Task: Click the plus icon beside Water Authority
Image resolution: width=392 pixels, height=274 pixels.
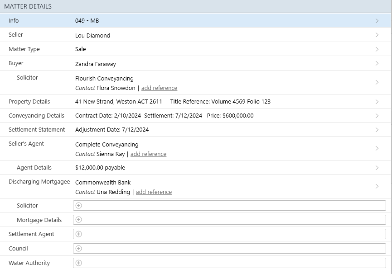Action: coord(78,263)
